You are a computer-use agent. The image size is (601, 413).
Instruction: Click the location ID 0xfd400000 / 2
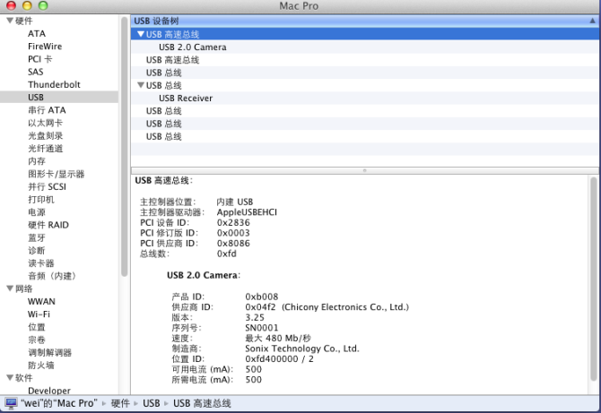pos(279,359)
